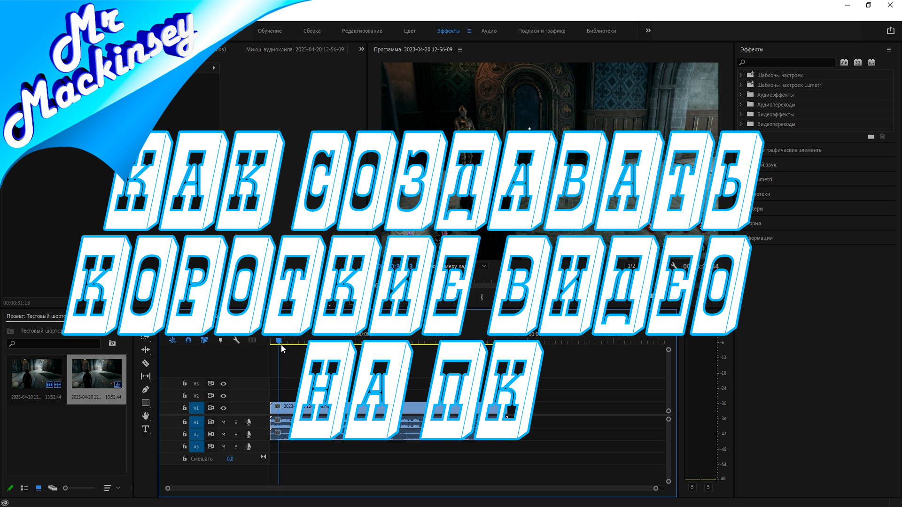Expand Шаблоны настроек Lumetri folder
The width and height of the screenshot is (902, 507).
[741, 85]
